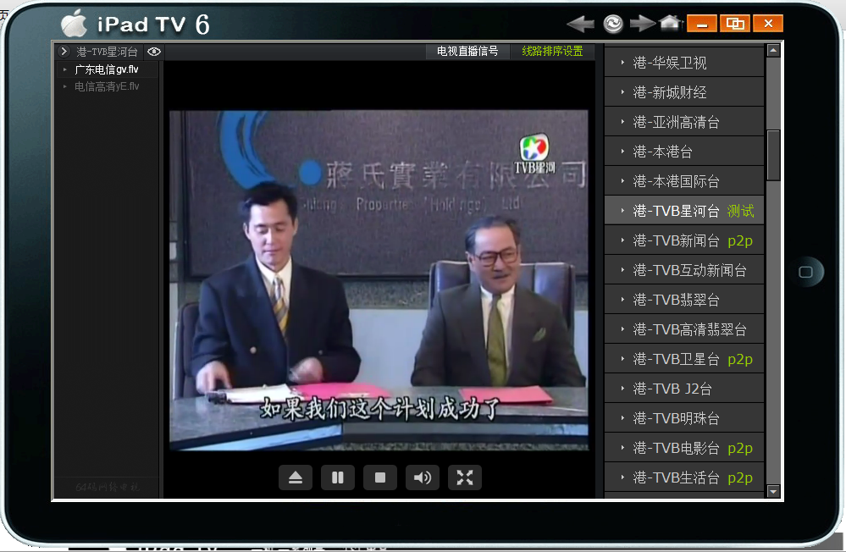
Task: Click the iPad home button on the bezel
Action: click(x=805, y=272)
